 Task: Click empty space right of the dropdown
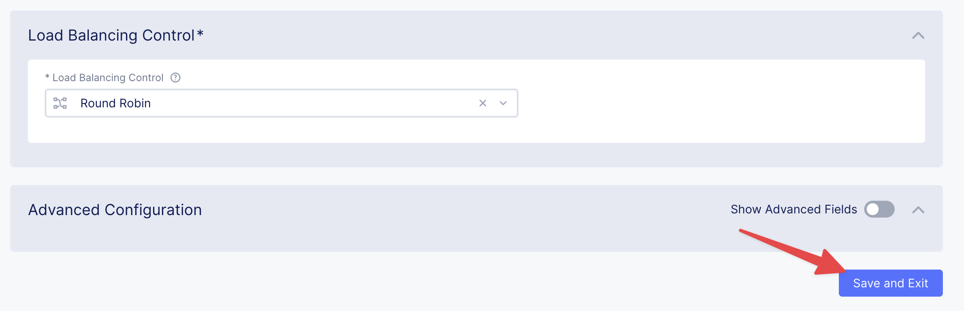[x=719, y=103]
